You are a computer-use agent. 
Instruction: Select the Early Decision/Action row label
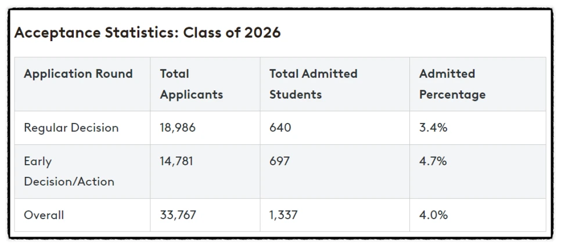pos(69,171)
